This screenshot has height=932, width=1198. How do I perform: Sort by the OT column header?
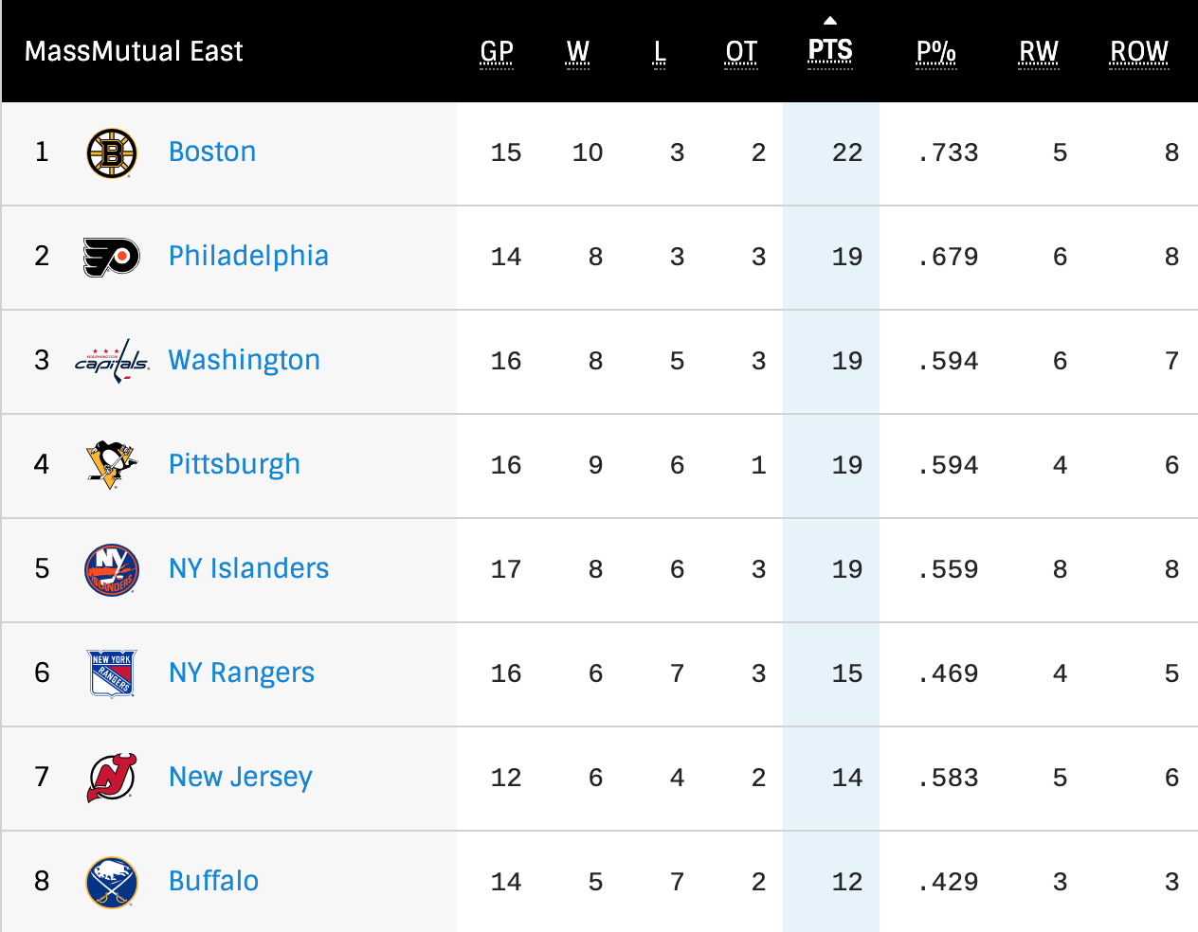(x=741, y=51)
